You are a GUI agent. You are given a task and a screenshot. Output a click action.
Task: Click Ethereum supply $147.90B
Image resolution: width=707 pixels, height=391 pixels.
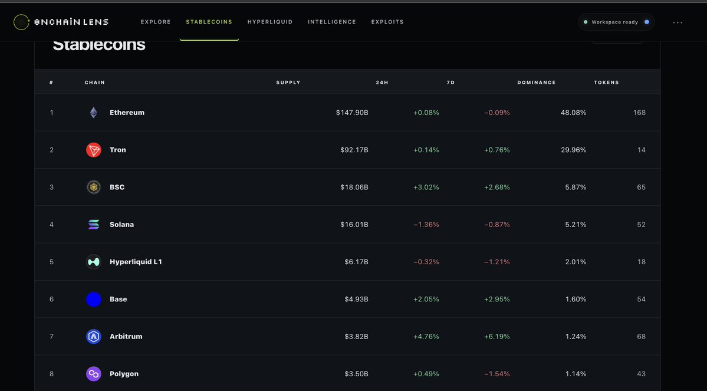[x=352, y=113]
